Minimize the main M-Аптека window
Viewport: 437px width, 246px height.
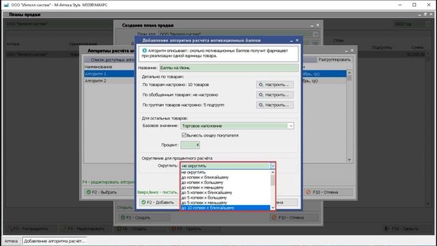pyautogui.click(x=400, y=5)
